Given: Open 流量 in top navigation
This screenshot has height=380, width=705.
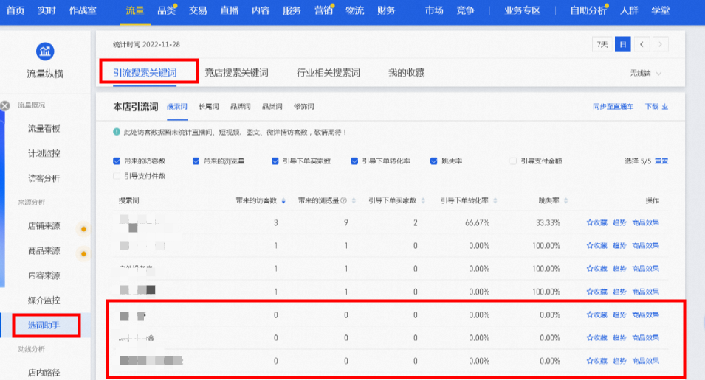Looking at the screenshot, I should (135, 10).
